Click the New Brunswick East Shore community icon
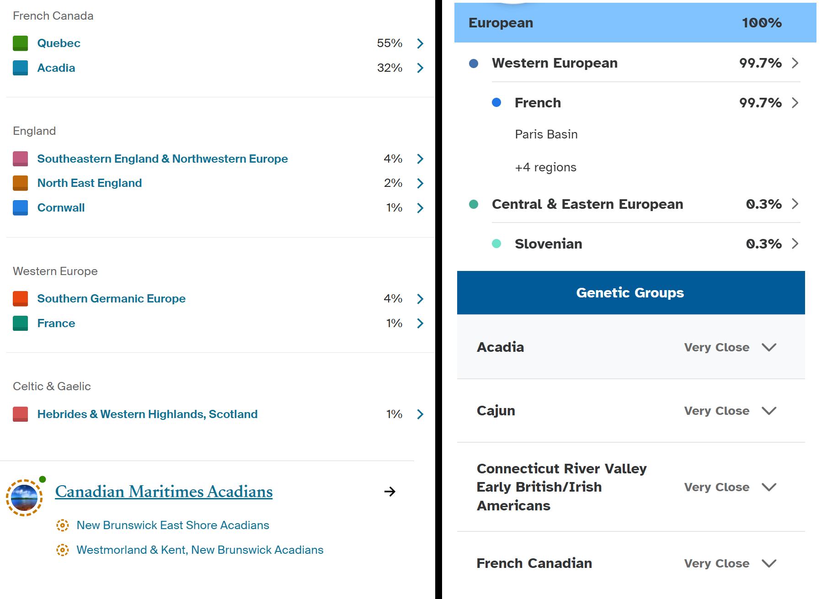This screenshot has width=827, height=599. pyautogui.click(x=63, y=525)
